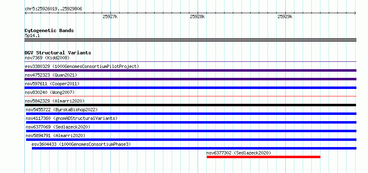Click the blue bar for nsv5894791
This screenshot has height=173, width=368.
[191, 140]
